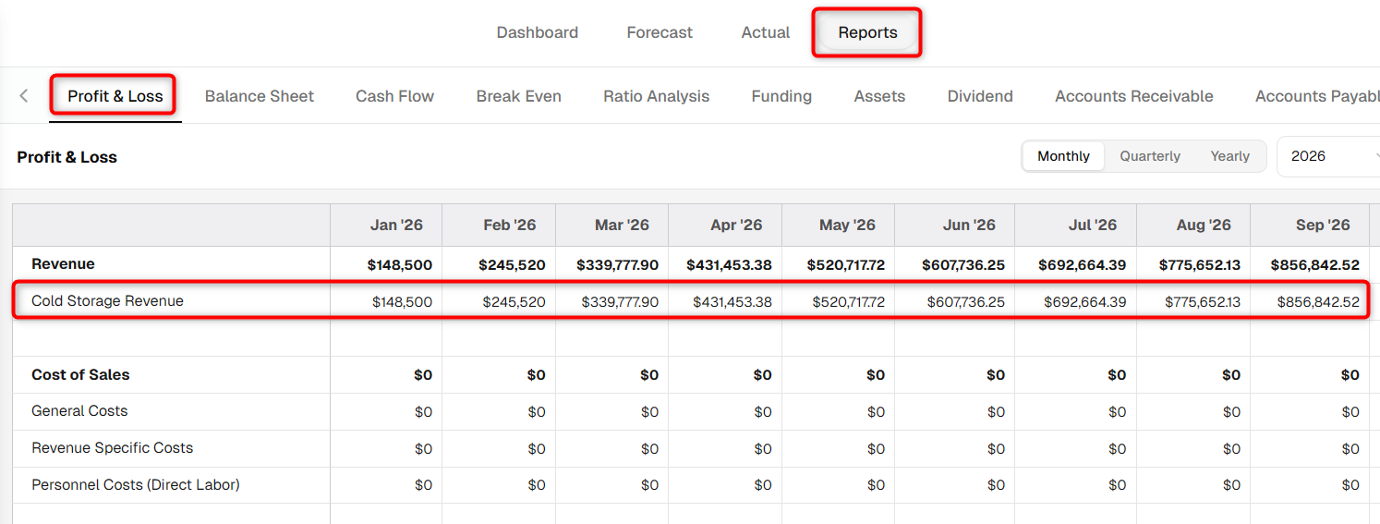The image size is (1380, 524).
Task: Switch view to Yearly
Action: (x=1229, y=156)
